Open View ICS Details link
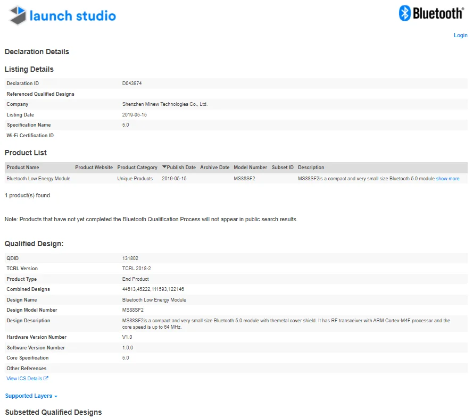Screen dimensions: 473x418 24,379
